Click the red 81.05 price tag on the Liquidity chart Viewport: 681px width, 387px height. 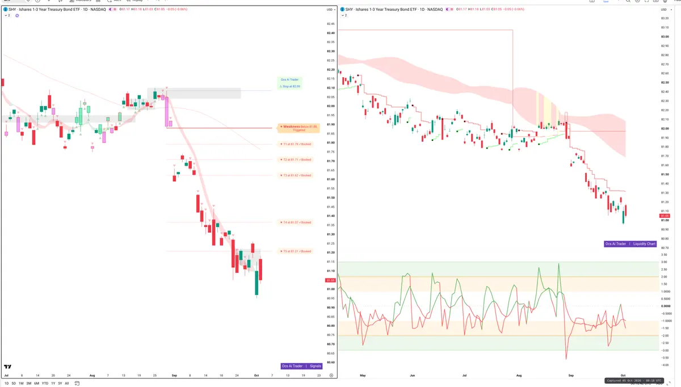(665, 216)
